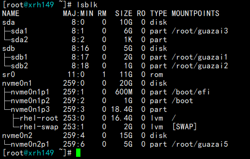Click the TYPE column header

click(159, 14)
